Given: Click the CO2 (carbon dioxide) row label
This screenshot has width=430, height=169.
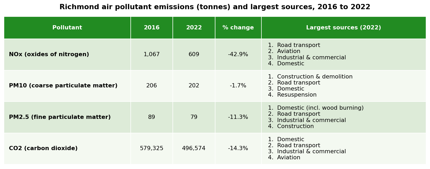Looking at the screenshot, I should (43, 149).
